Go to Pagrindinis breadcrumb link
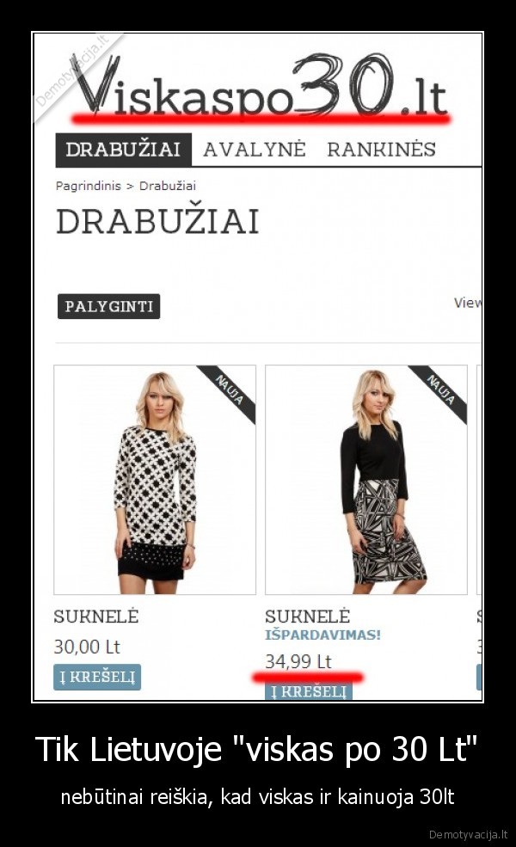 tap(88, 186)
